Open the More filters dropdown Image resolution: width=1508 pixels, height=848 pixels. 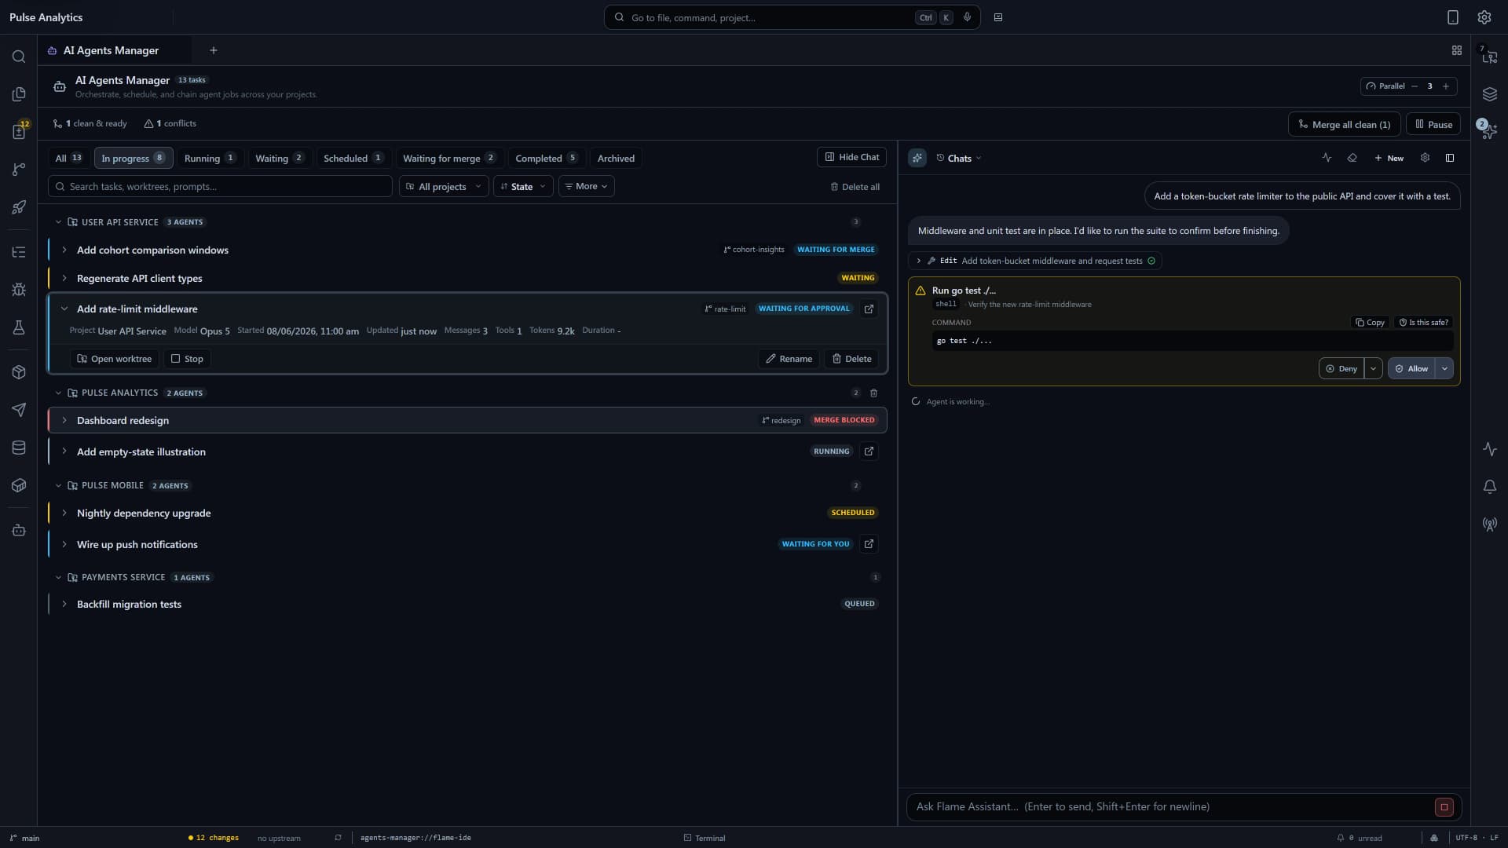pyautogui.click(x=586, y=186)
